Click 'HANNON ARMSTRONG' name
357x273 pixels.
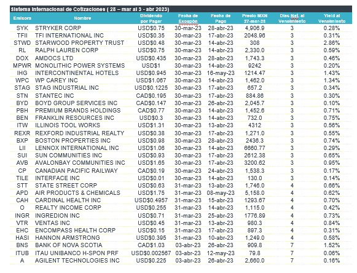68,238
